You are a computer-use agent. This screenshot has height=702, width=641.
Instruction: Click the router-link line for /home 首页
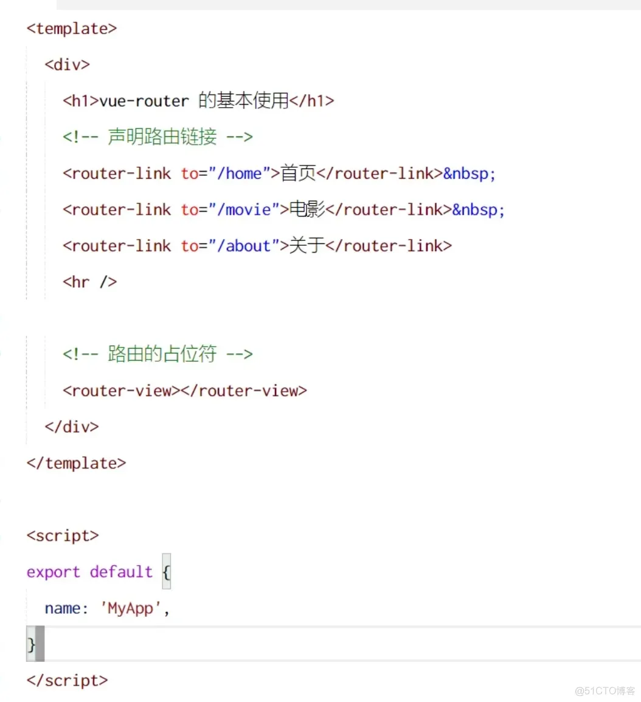tap(279, 173)
